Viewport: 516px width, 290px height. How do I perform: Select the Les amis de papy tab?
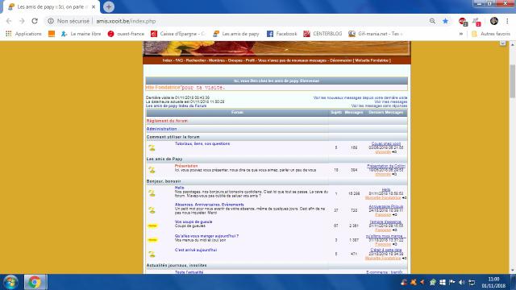pyautogui.click(x=51, y=6)
